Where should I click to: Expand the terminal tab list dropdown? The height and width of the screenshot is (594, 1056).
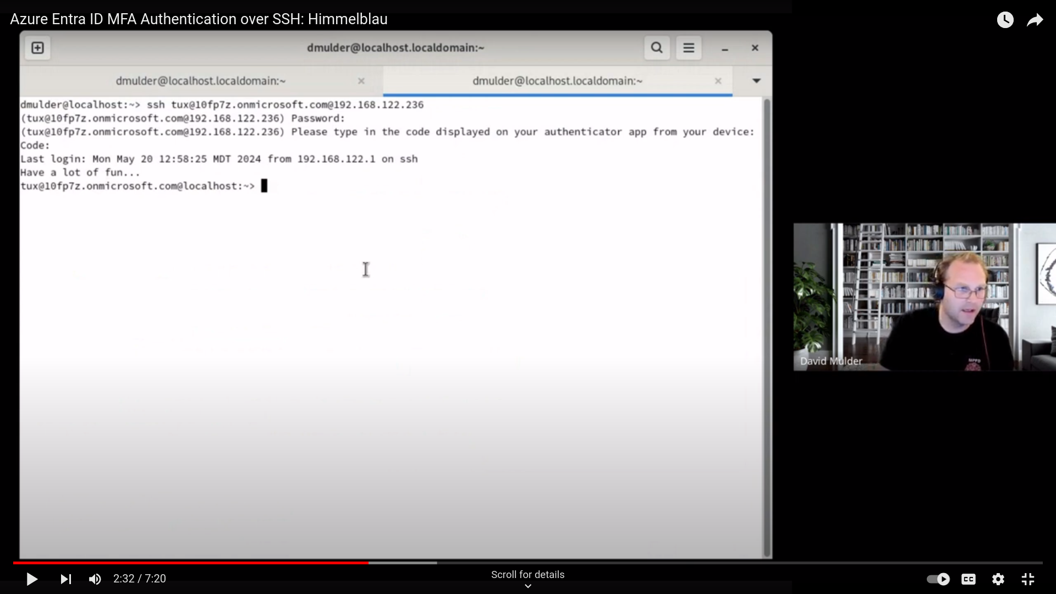(x=756, y=81)
